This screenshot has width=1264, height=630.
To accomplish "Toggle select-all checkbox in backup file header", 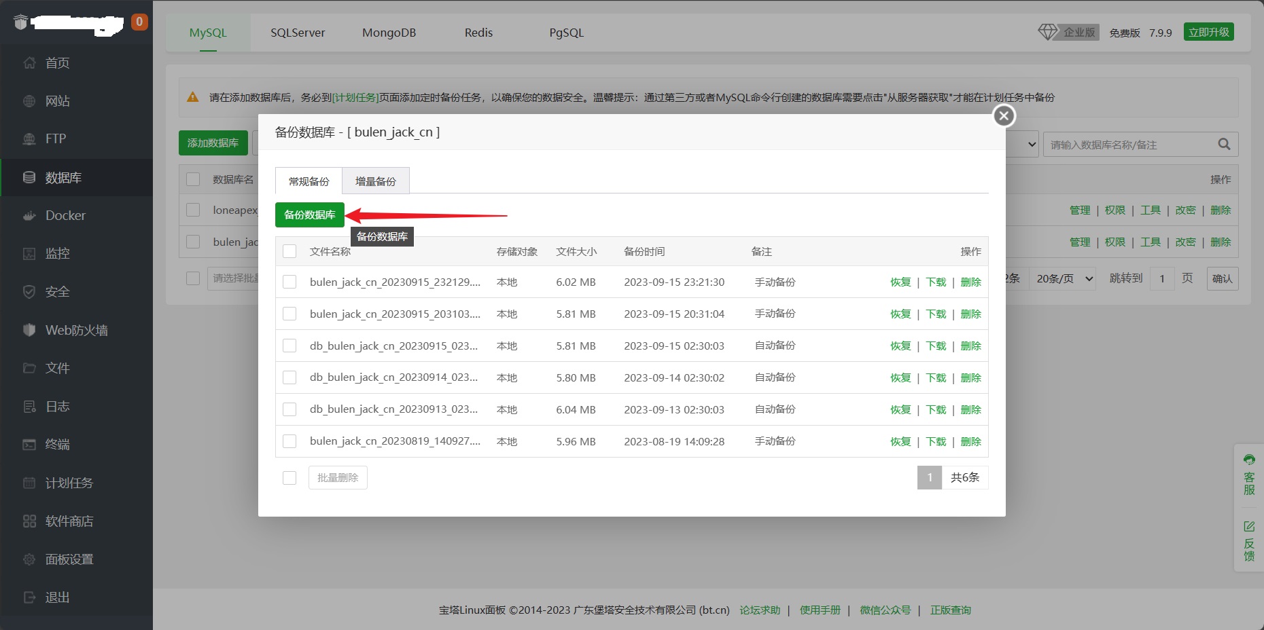I will pos(289,251).
